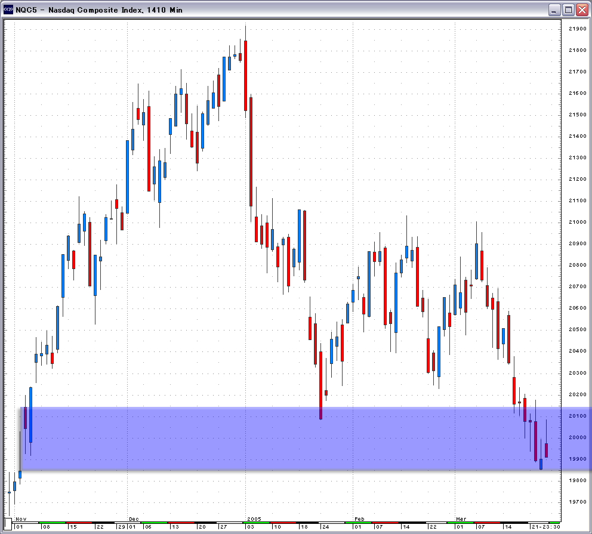Click the 21500 price label

pos(578,115)
